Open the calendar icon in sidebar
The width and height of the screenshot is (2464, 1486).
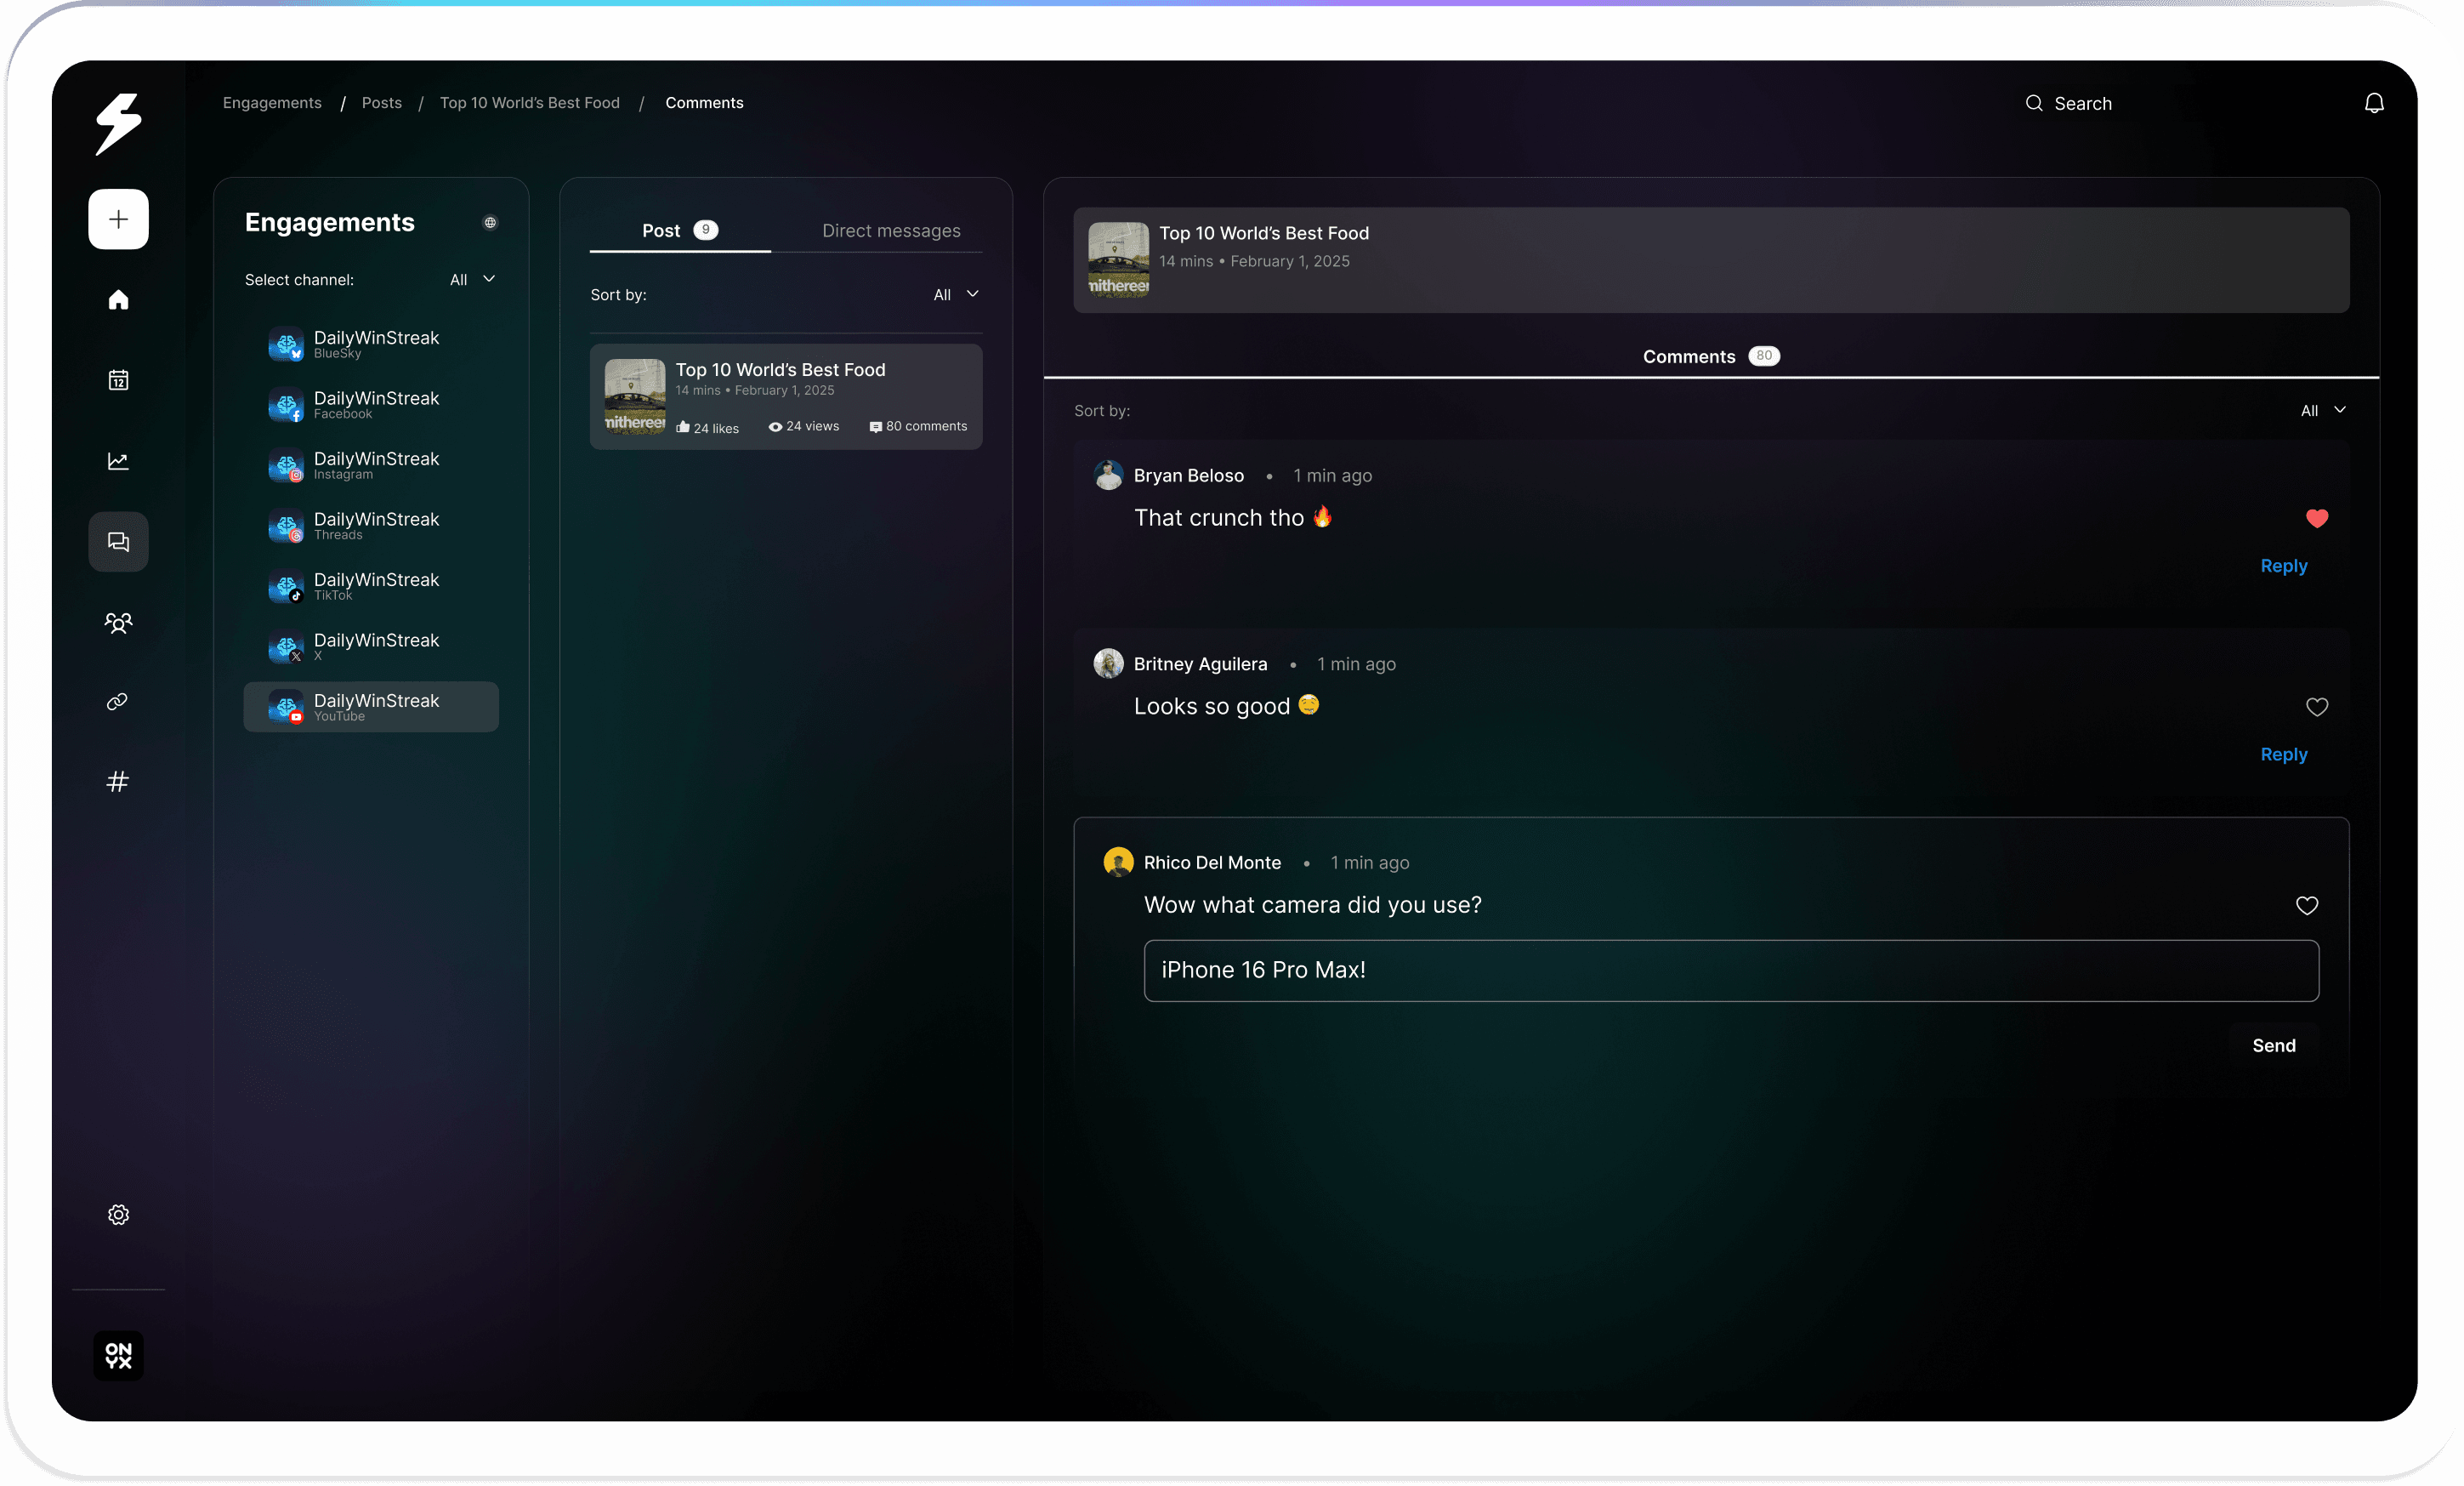118,380
